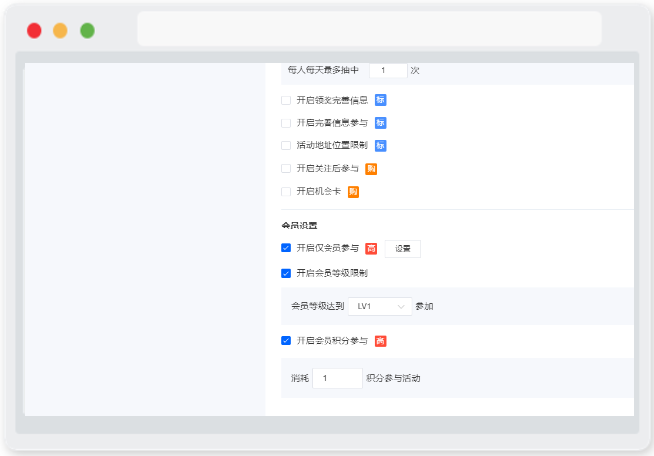Image resolution: width=654 pixels, height=456 pixels.
Task: Click orange badge next to 开启关注后参与
Action: (371, 169)
